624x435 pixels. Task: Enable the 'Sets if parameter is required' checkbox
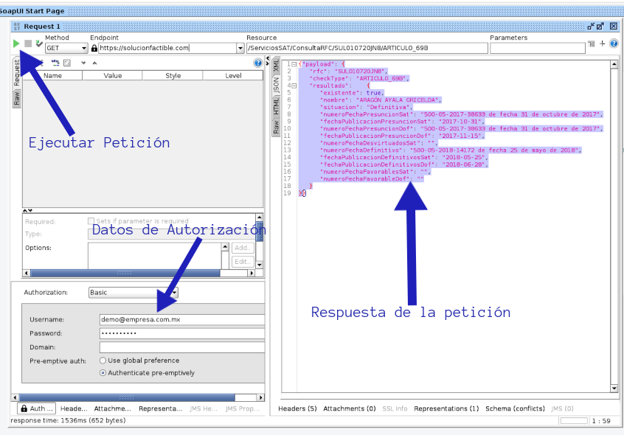click(x=91, y=220)
